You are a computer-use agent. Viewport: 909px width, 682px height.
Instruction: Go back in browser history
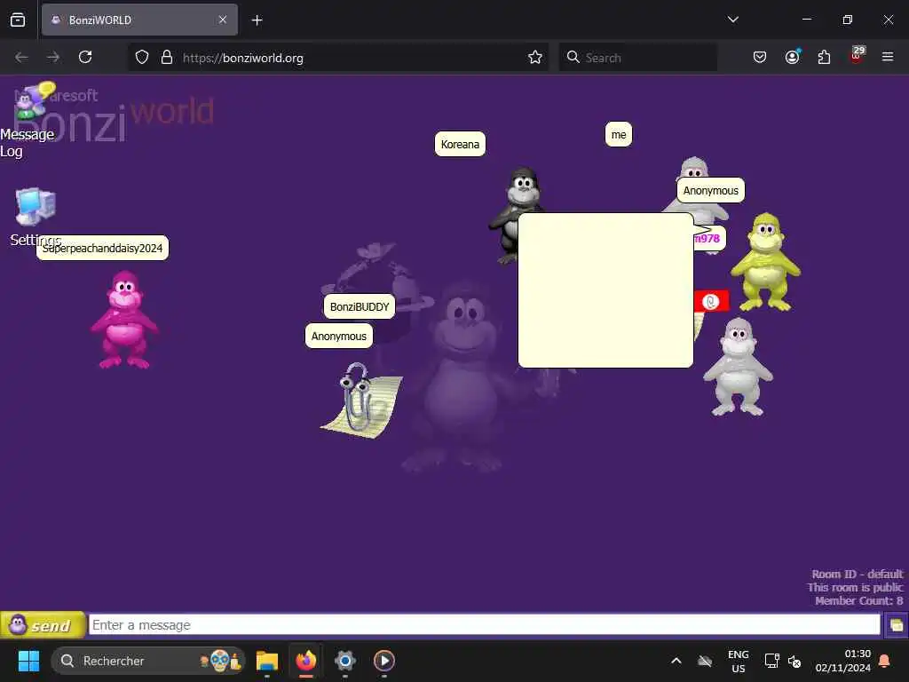(21, 57)
